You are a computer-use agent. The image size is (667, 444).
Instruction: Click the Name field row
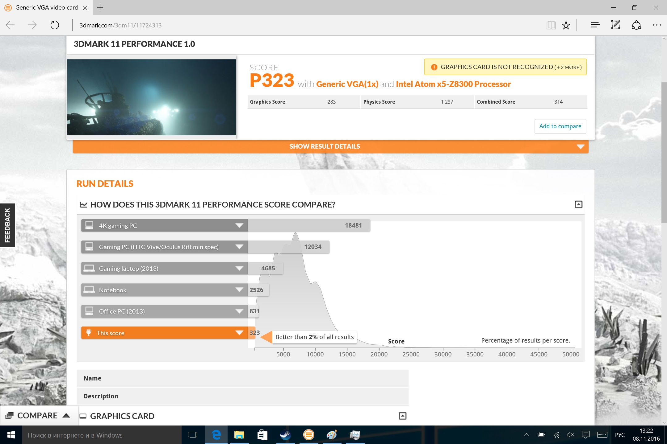pyautogui.click(x=242, y=378)
